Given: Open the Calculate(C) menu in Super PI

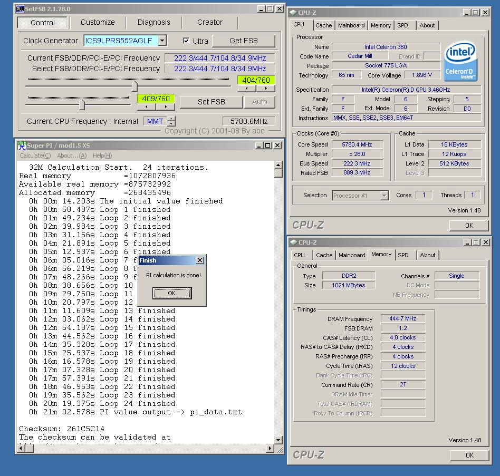Looking at the screenshot, I should [35, 156].
